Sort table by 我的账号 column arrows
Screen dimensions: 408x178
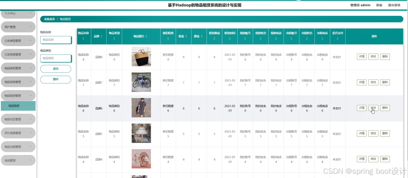245,39
